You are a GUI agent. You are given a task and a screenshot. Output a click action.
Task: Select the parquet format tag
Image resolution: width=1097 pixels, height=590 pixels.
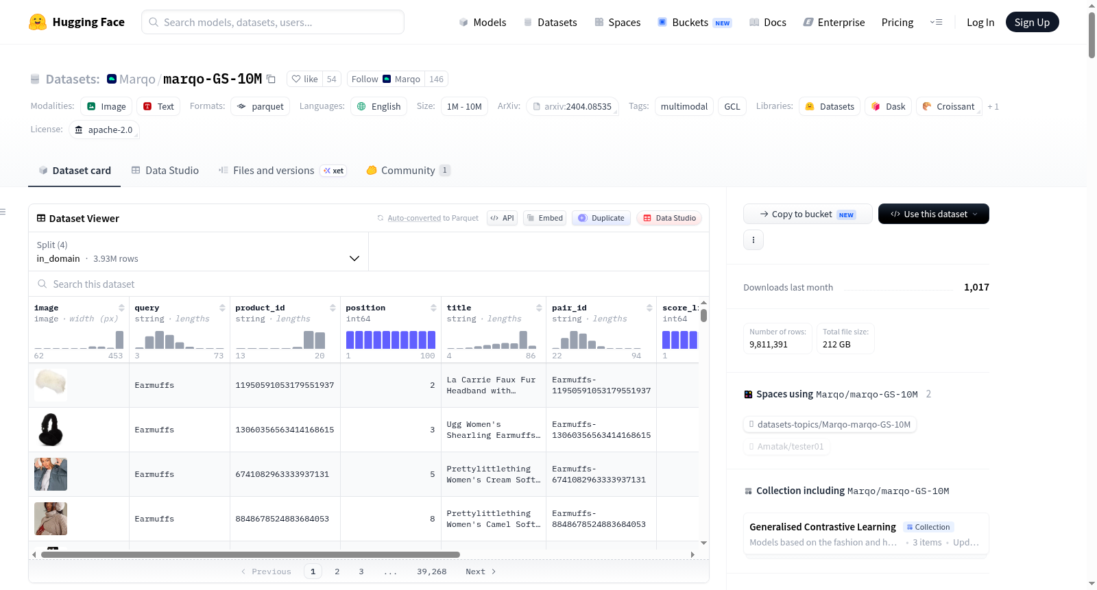pyautogui.click(x=261, y=106)
